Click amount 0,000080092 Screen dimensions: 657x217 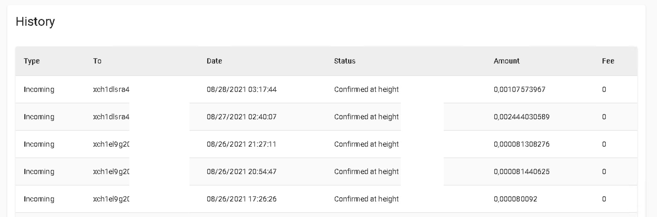point(515,199)
